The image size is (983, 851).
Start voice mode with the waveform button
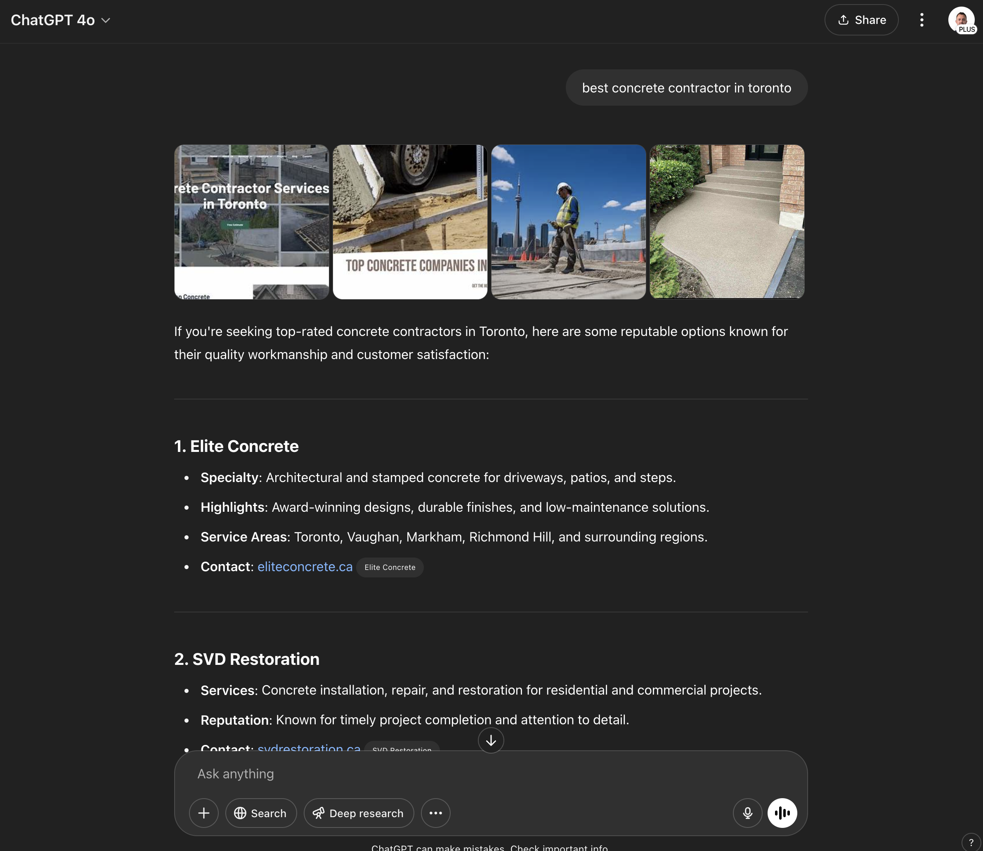coord(782,813)
